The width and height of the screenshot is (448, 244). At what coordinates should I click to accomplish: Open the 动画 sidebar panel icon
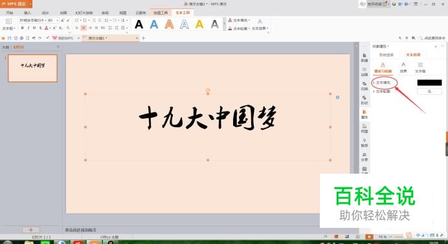tap(364, 72)
